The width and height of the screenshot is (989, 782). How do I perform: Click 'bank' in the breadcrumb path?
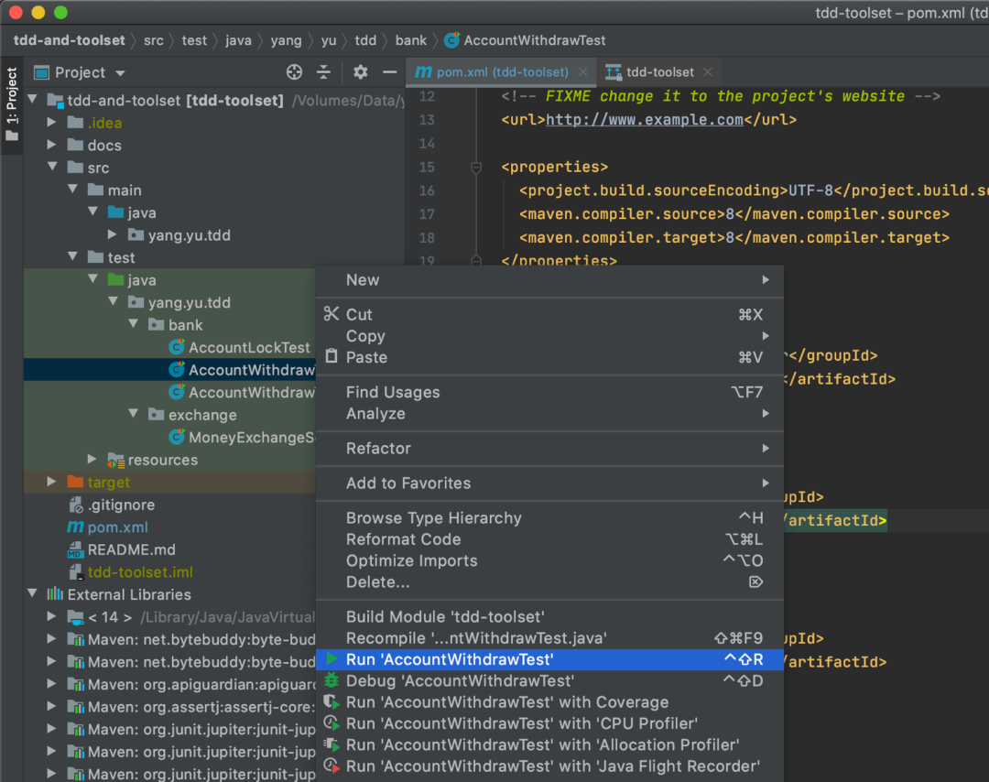coord(410,40)
